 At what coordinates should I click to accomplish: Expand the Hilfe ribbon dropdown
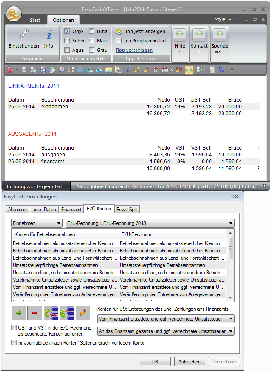tap(179, 44)
